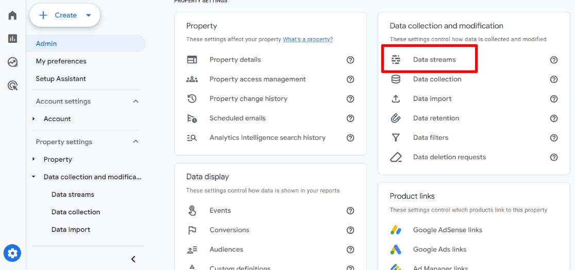This screenshot has height=270, width=575.
Task: Open Setup Assistant in sidebar
Action: click(60, 79)
